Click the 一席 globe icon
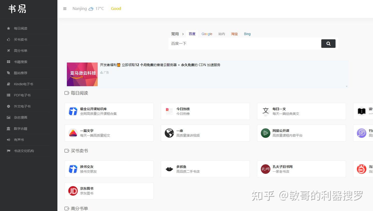Viewport: 373px width, 211px height. point(169,133)
